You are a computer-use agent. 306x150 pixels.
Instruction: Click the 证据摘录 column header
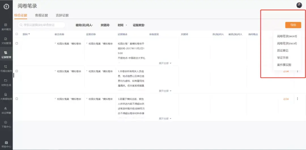coord(123,34)
